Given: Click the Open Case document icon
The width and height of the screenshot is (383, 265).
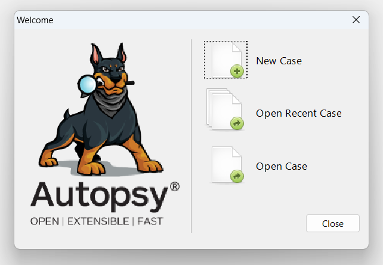Looking at the screenshot, I should click(227, 165).
